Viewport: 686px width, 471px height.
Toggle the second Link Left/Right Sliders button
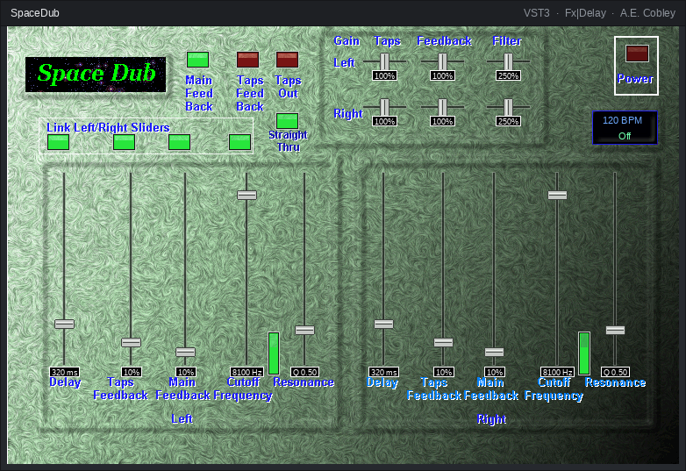(x=124, y=142)
